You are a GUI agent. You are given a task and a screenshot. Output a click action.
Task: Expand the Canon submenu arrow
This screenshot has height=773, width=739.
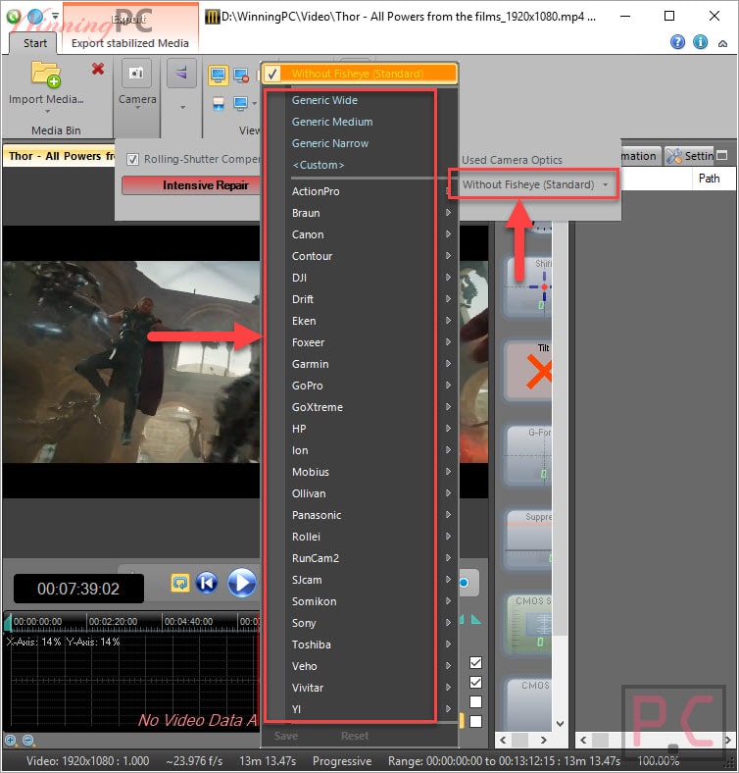tap(448, 234)
